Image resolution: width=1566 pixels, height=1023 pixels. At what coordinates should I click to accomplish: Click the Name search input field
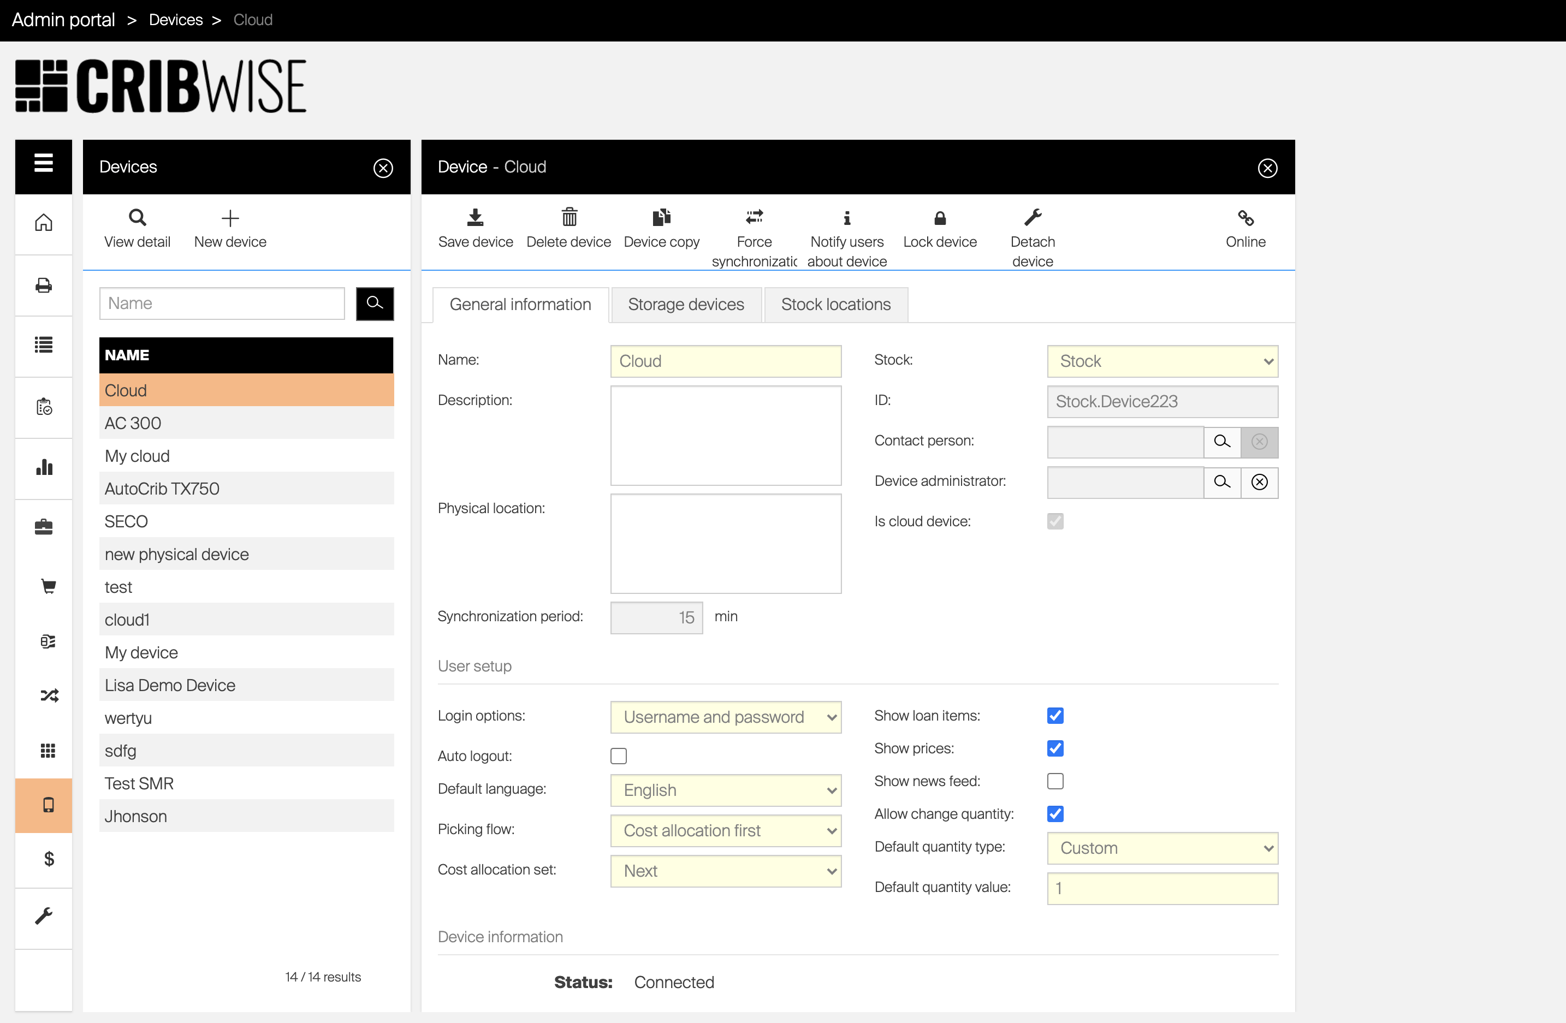pyautogui.click(x=222, y=304)
